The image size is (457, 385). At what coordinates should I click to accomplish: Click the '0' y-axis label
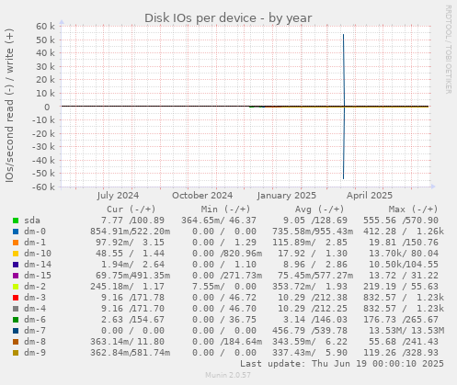47,108
